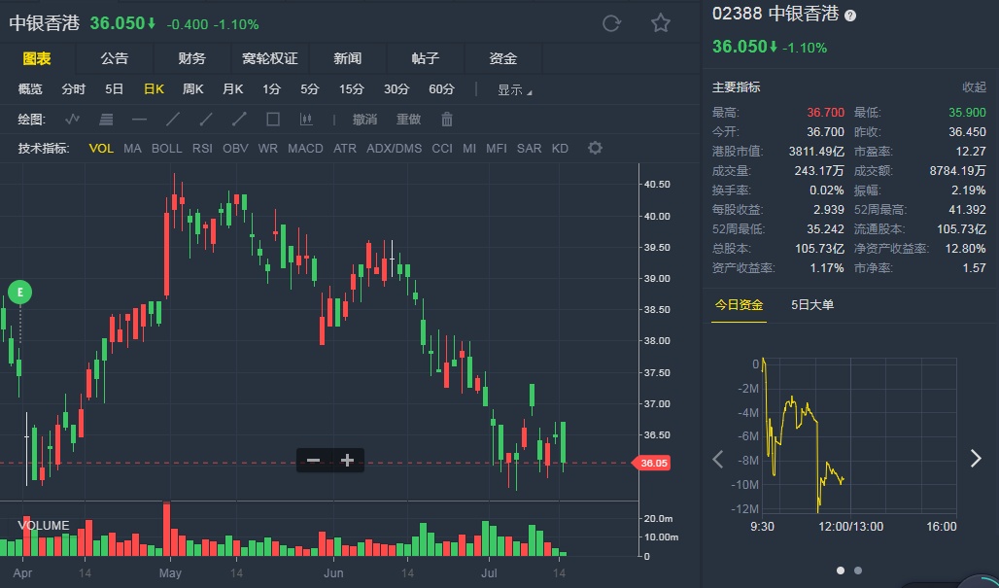
Task: Zoom in chart with plus button
Action: [347, 461]
